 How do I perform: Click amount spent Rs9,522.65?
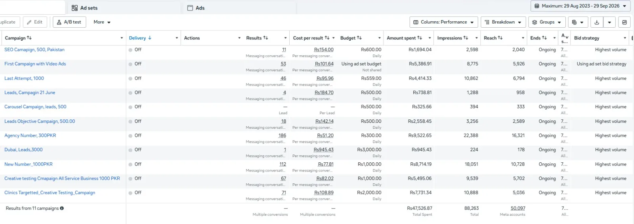(x=420, y=136)
